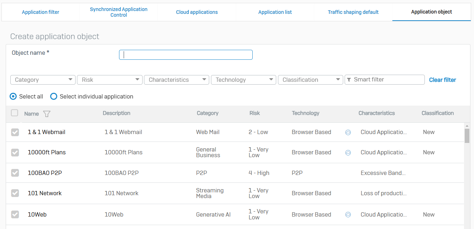474x229 pixels.
Task: Click the funnel icon in Smart filter
Action: (349, 80)
